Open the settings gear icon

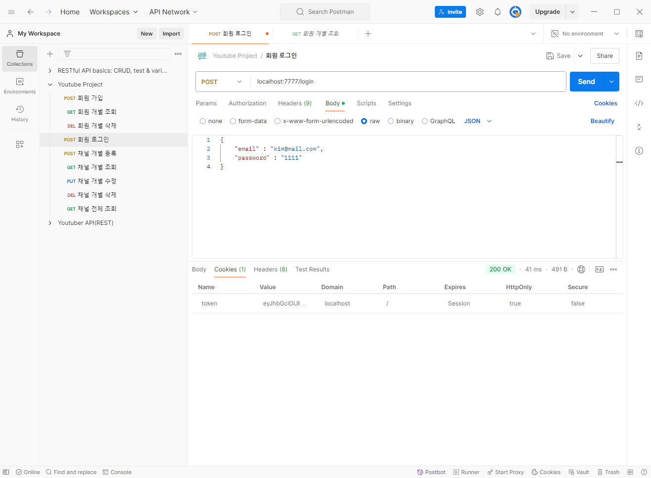pos(480,12)
